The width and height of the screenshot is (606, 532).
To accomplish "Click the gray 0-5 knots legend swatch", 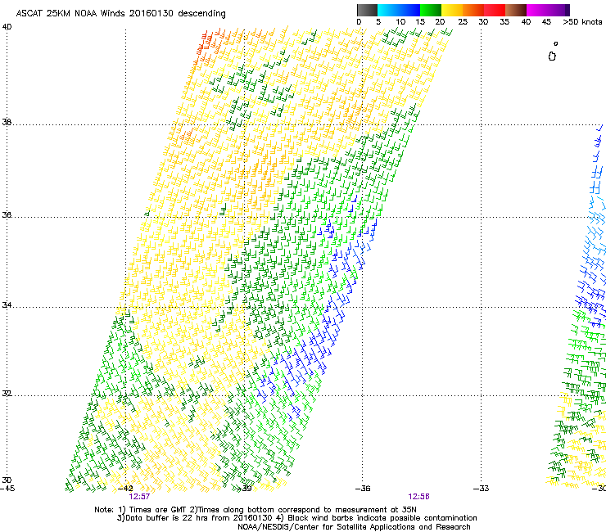I will (367, 10).
